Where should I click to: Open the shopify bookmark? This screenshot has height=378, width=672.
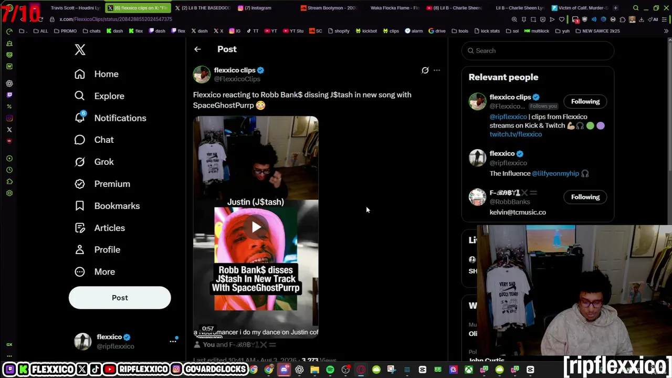(x=339, y=31)
